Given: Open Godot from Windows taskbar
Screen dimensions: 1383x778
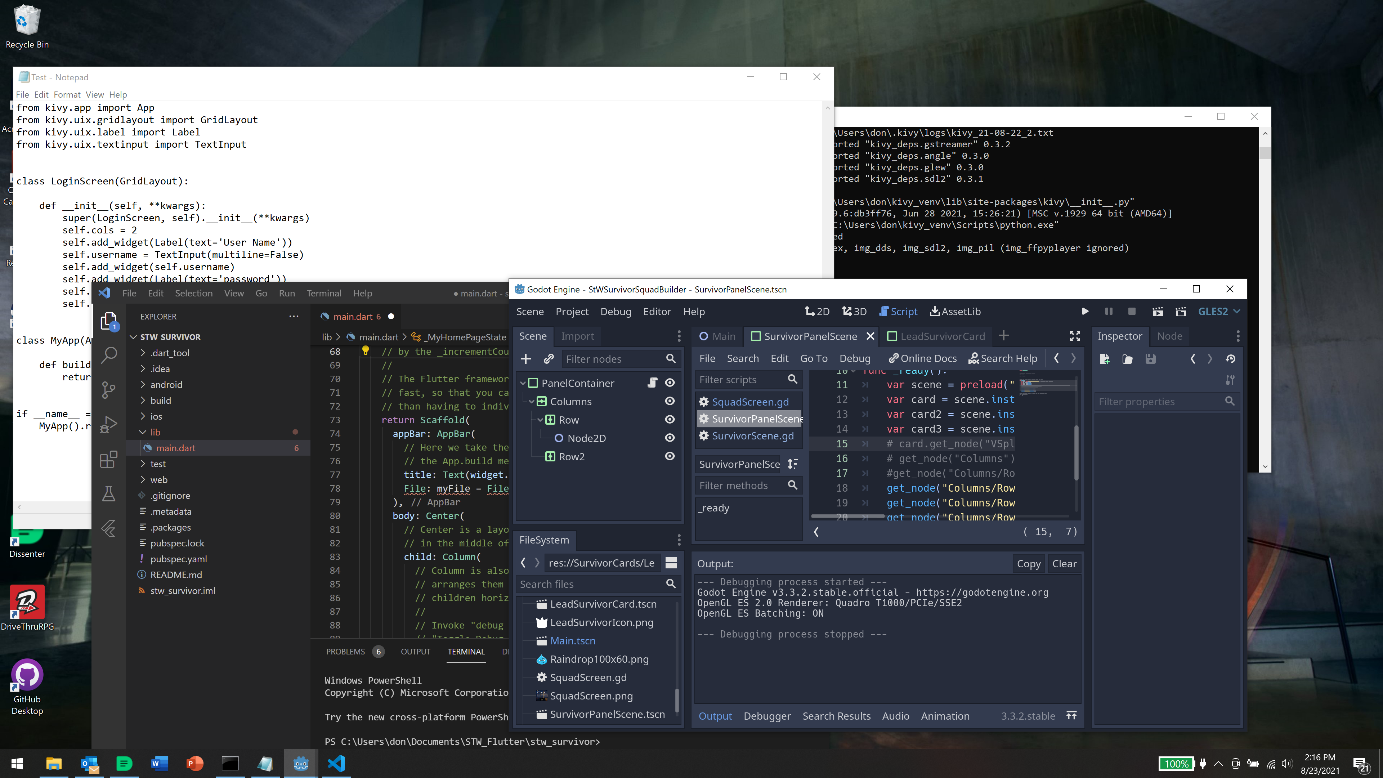Looking at the screenshot, I should click(x=301, y=764).
